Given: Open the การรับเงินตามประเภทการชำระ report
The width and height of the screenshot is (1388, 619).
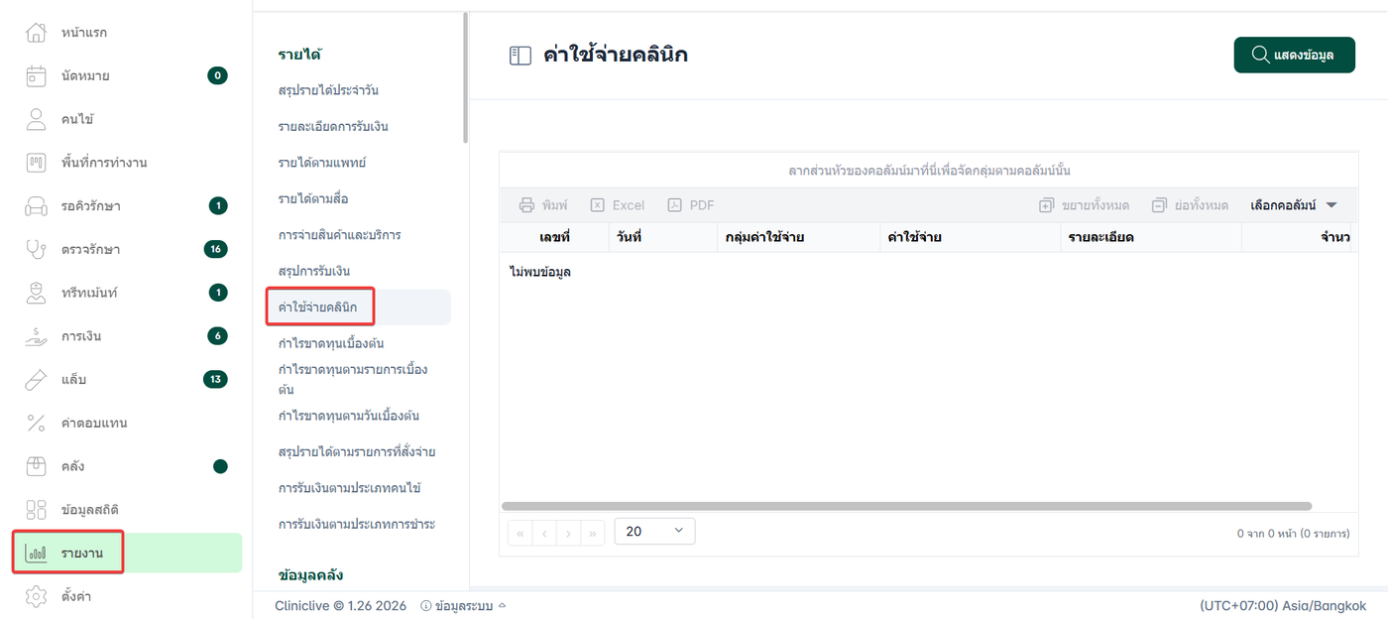Looking at the screenshot, I should 357,524.
